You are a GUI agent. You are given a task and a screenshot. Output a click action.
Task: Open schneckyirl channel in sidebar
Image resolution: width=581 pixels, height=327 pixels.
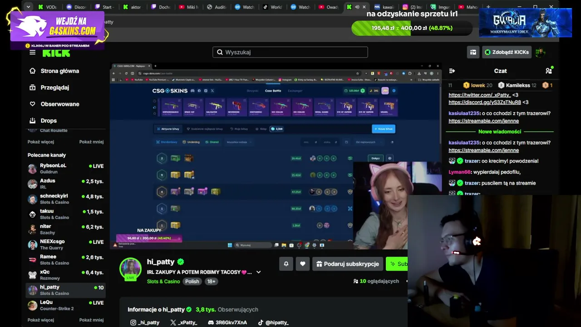(x=66, y=199)
